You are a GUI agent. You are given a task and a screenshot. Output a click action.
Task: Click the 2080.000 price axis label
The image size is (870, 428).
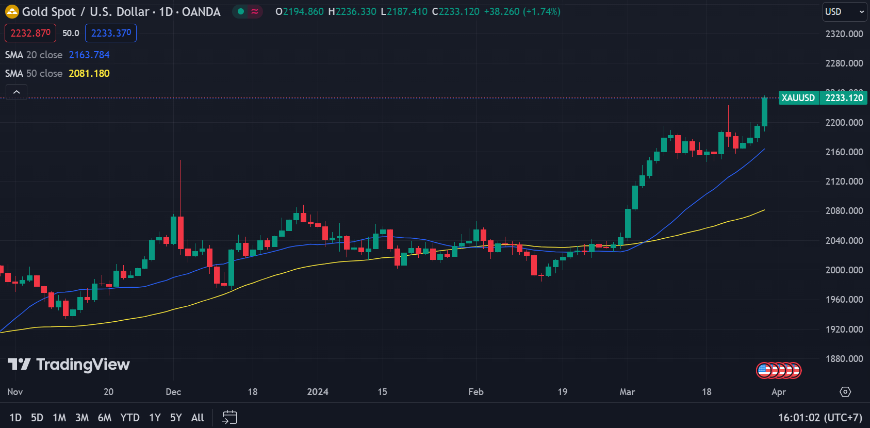pos(844,211)
